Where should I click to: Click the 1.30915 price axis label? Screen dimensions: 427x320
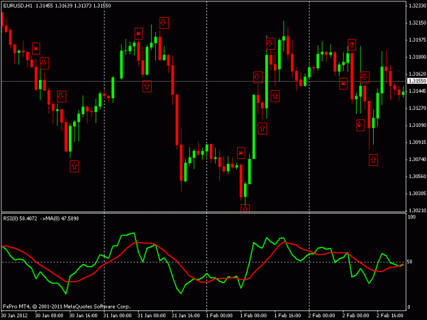point(417,143)
